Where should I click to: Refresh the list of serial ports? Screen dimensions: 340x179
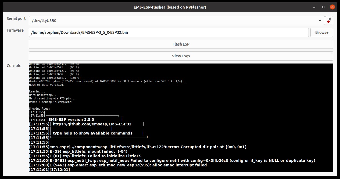(x=329, y=20)
